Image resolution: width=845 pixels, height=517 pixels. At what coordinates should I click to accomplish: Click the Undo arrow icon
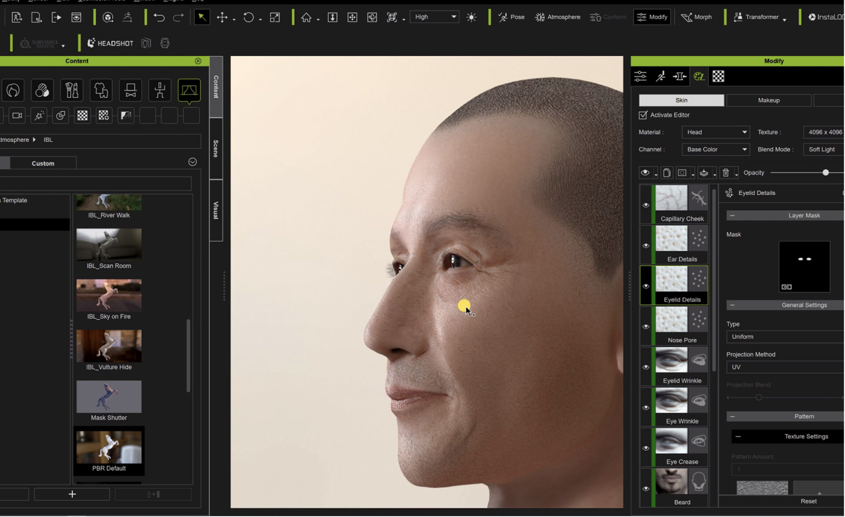159,17
